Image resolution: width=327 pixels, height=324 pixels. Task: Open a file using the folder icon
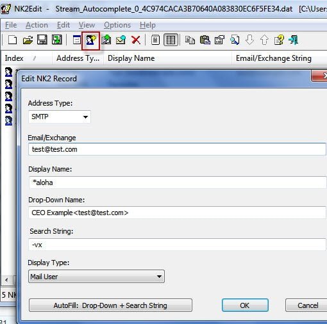pos(28,40)
